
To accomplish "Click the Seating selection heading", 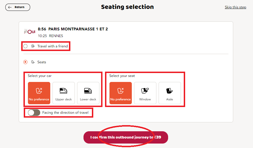I will [127, 7].
